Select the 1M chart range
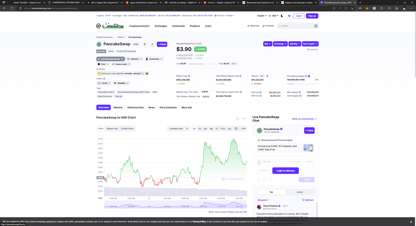Screen dimensions: 416x226 [205, 128]
